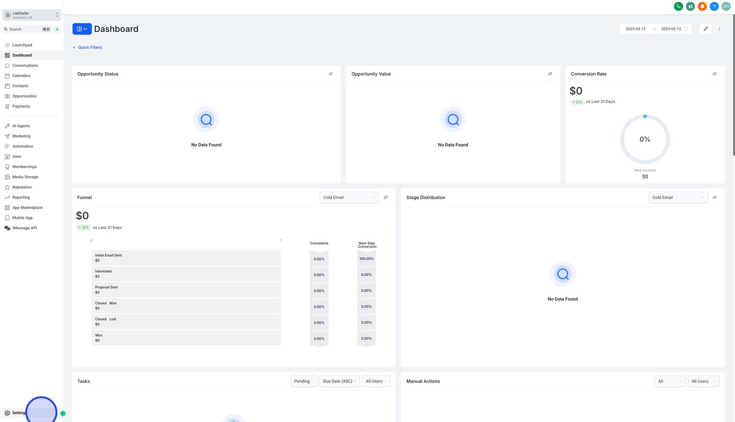Open Conversion Rate widget settings icon
Viewport: 735px width, 422px height.
coord(715,74)
